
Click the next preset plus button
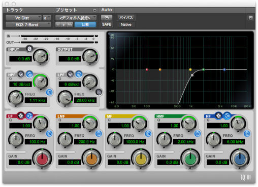[64, 25]
